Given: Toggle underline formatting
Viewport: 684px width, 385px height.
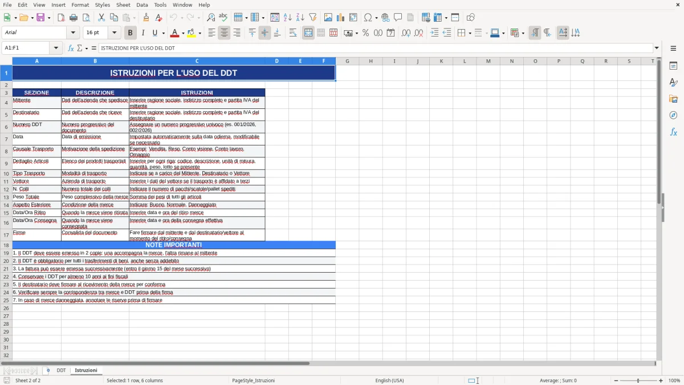Looking at the screenshot, I should coord(154,33).
